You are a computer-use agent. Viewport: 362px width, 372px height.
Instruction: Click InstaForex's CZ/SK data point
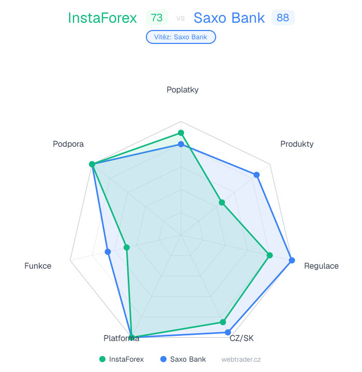coord(223,322)
